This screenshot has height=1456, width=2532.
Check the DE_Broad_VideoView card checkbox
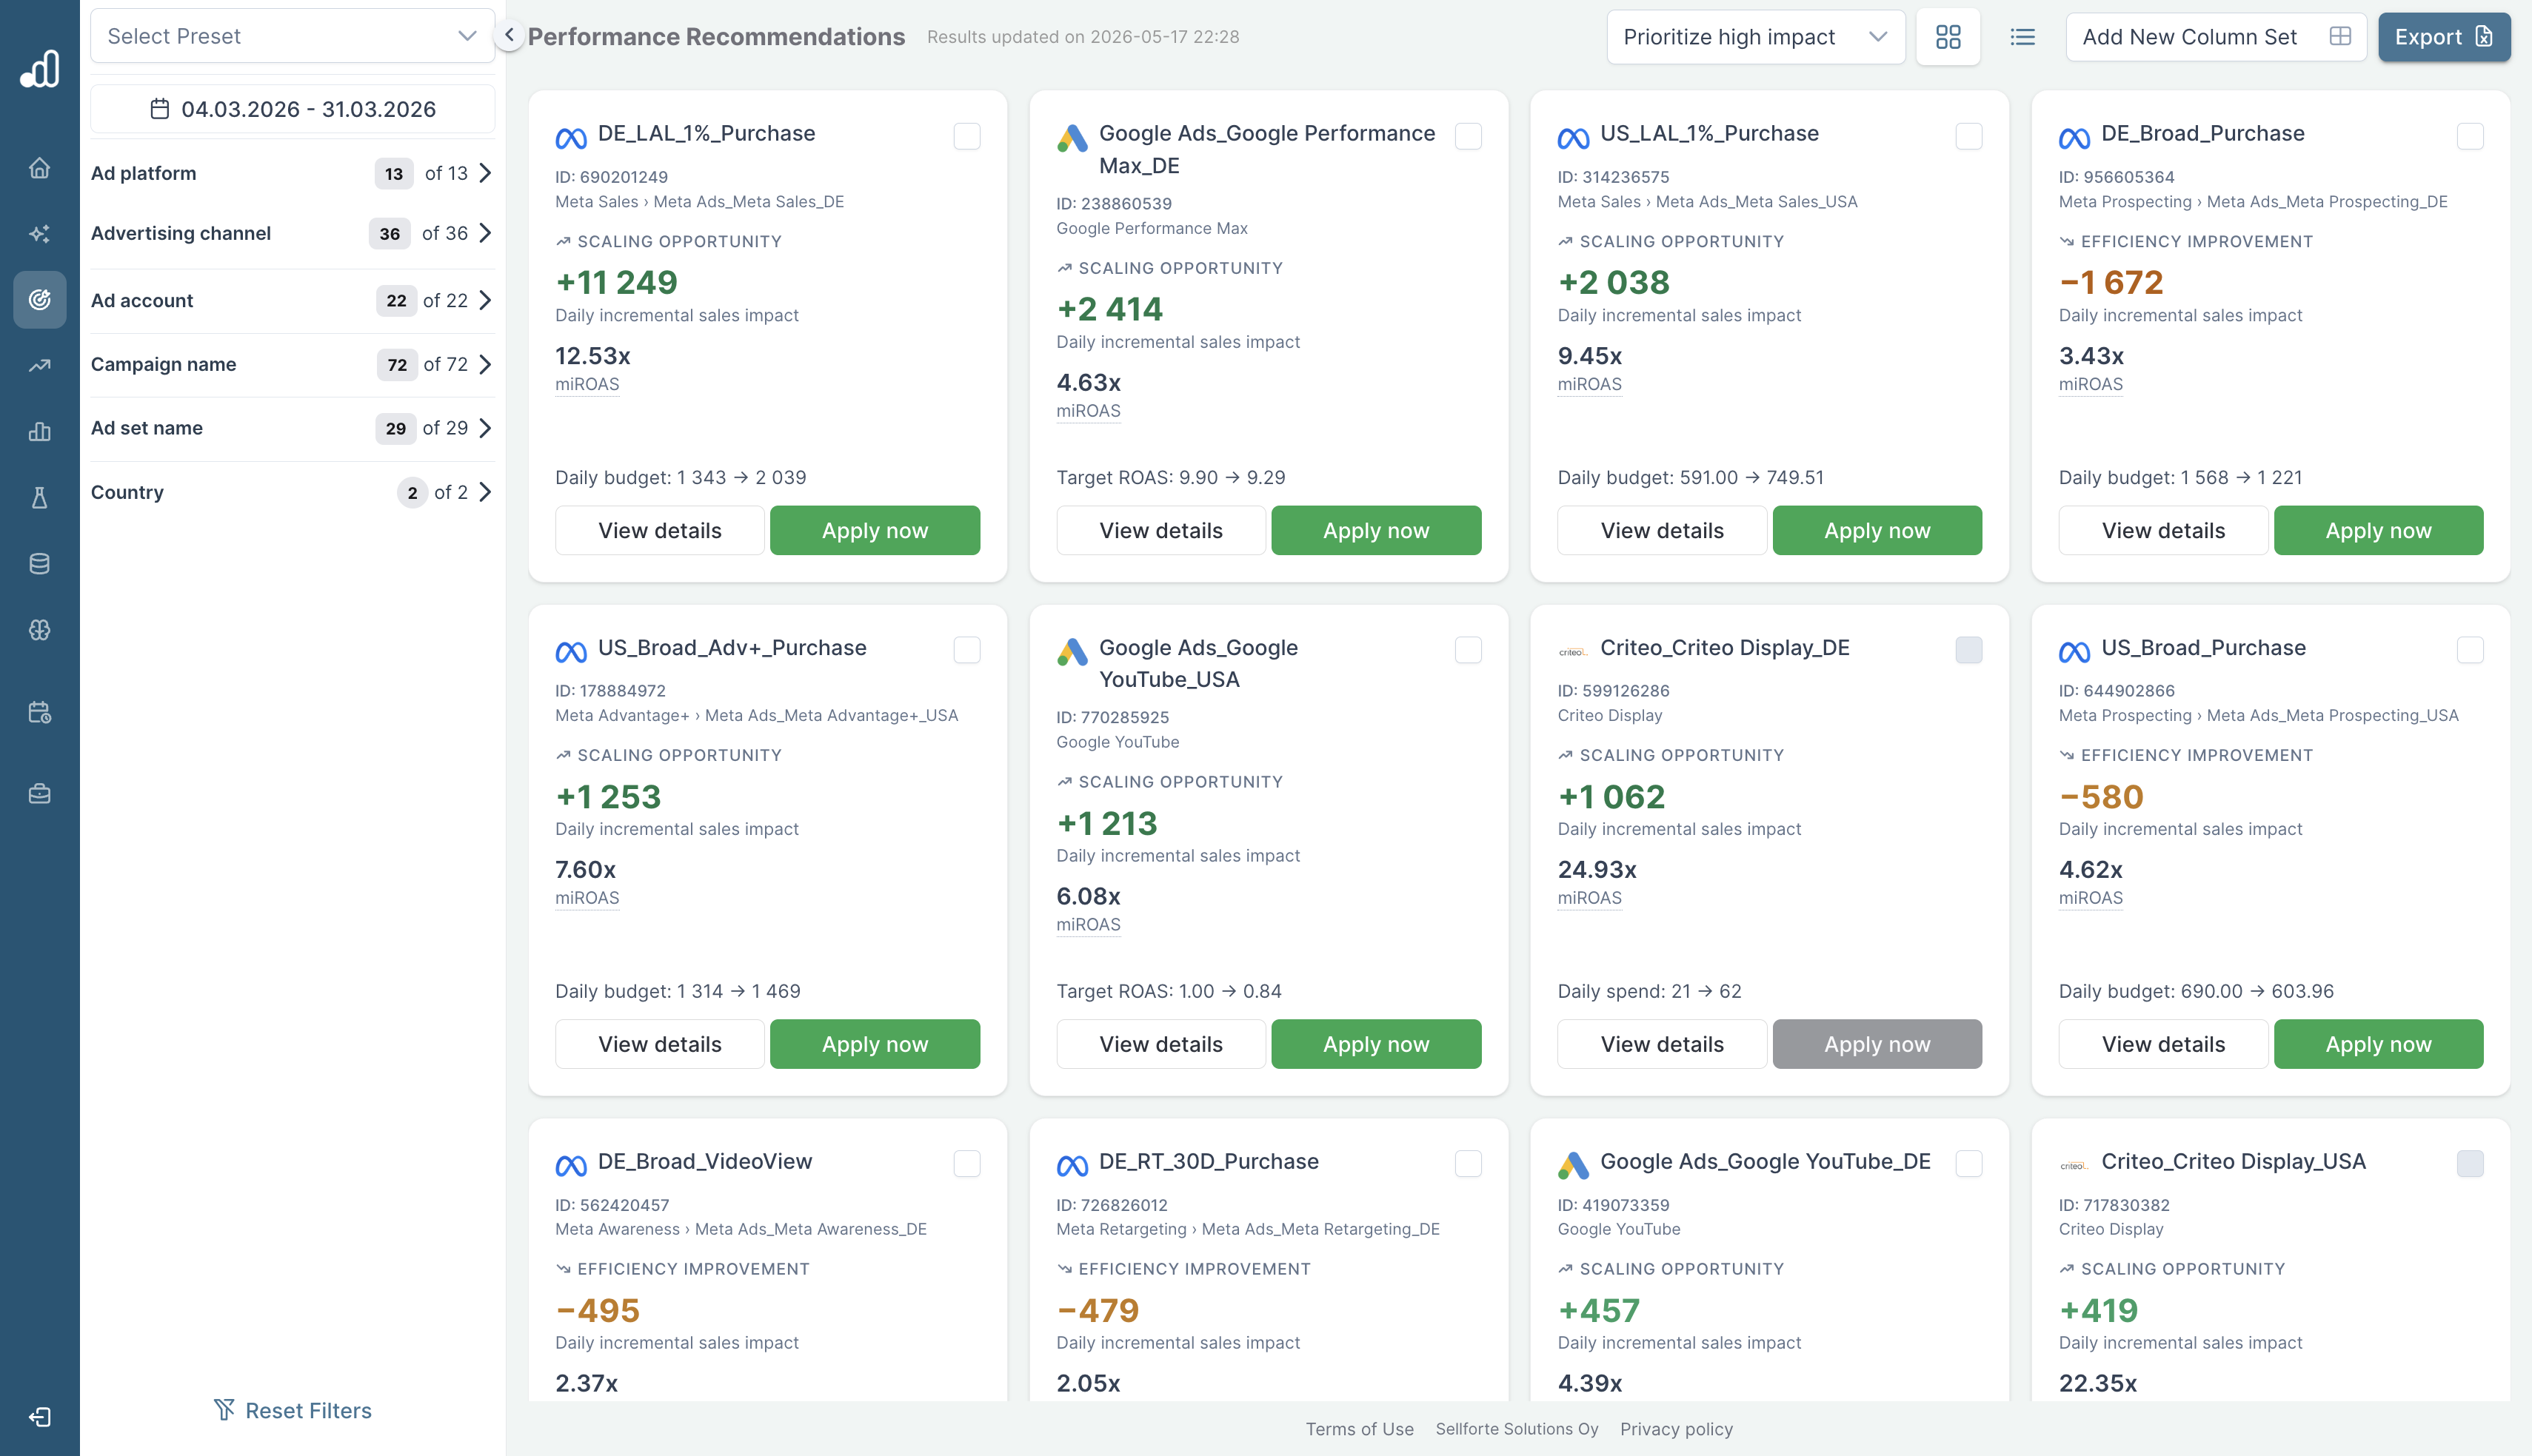point(966,1164)
